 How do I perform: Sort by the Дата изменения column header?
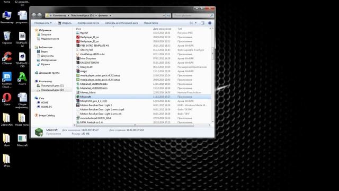pyautogui.click(x=162, y=29)
